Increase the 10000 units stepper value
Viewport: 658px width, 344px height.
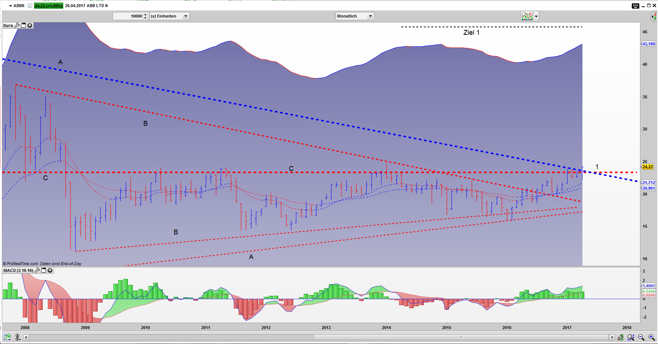(x=146, y=15)
